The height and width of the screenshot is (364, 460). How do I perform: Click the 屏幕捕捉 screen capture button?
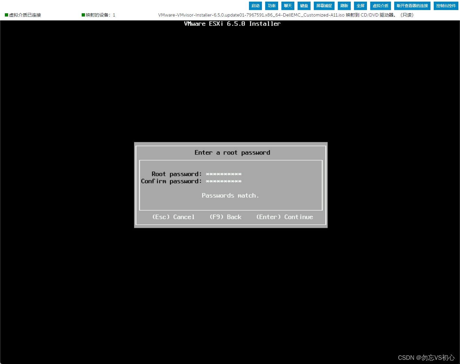[324, 6]
